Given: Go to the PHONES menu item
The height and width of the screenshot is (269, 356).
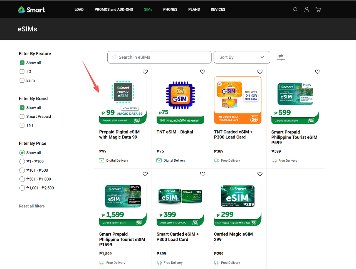Looking at the screenshot, I should coord(170,9).
